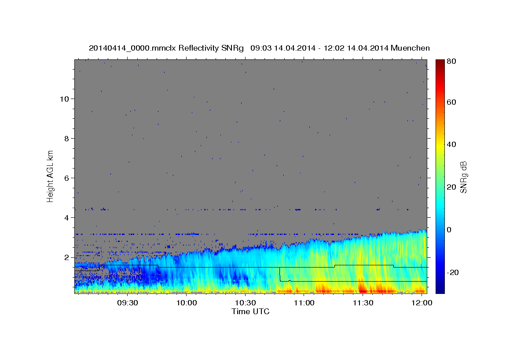Click the plot title starting '20140414_0000.mmclx Reflectivity'
Screen dimensions: 528x352
[259, 48]
